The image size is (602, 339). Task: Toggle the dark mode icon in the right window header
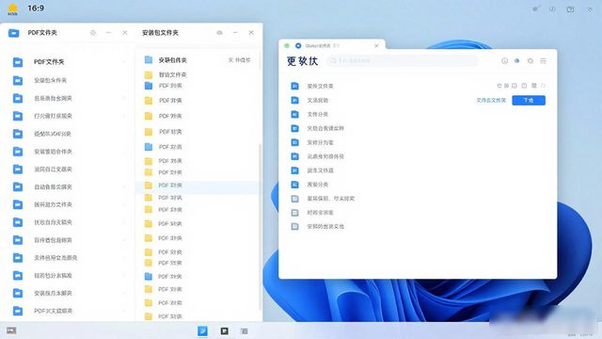(x=516, y=60)
